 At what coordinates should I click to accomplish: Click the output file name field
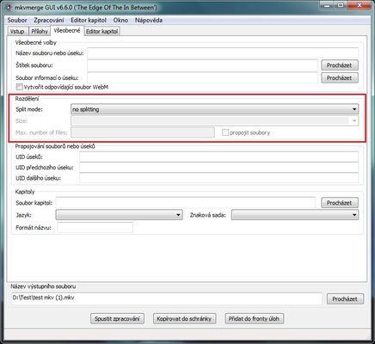pyautogui.click(x=166, y=298)
